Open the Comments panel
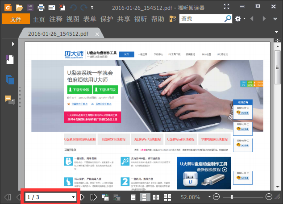 [10, 100]
